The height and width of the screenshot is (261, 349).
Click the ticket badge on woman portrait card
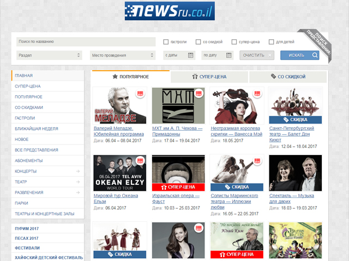[198, 228]
